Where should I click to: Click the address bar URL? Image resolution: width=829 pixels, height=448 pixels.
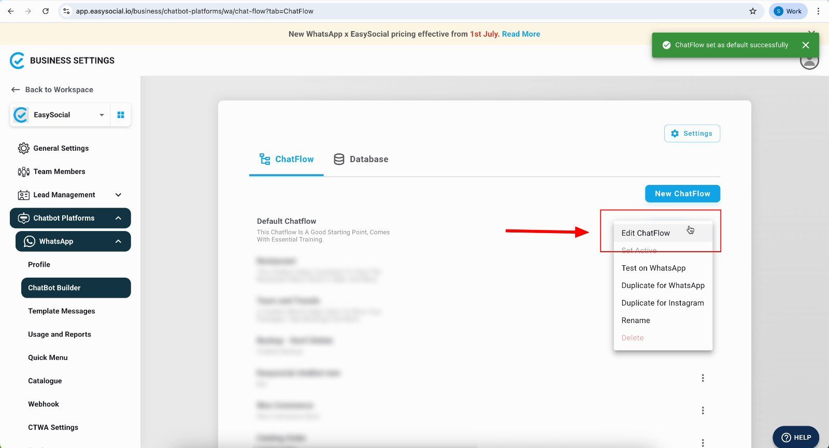coord(194,11)
